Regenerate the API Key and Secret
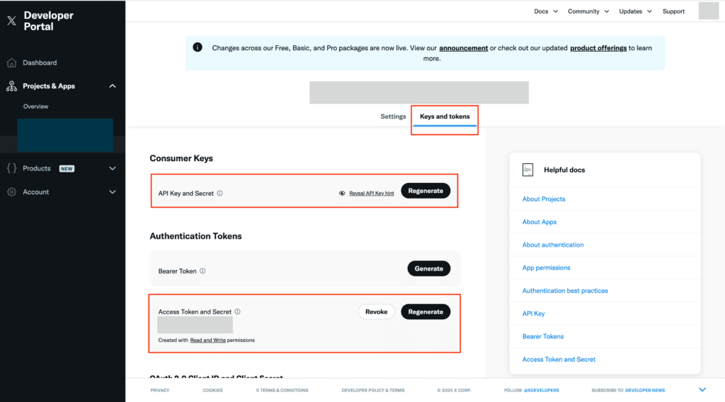Screen dimensions: 725x402 426,191
